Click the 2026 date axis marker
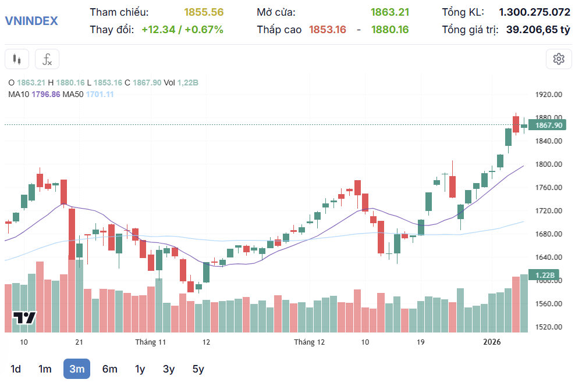This screenshot has height=383, width=575. 492,342
